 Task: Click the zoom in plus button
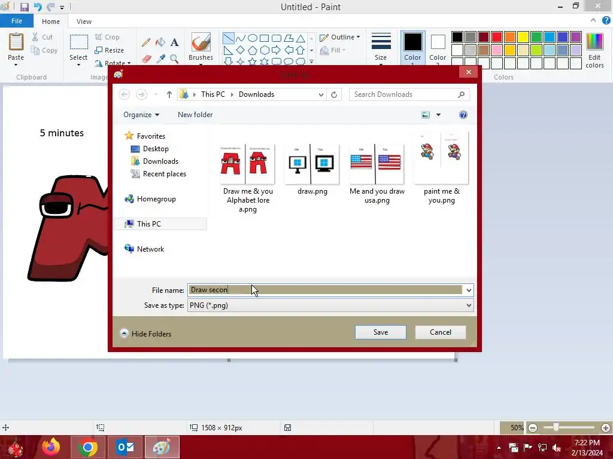tap(606, 428)
